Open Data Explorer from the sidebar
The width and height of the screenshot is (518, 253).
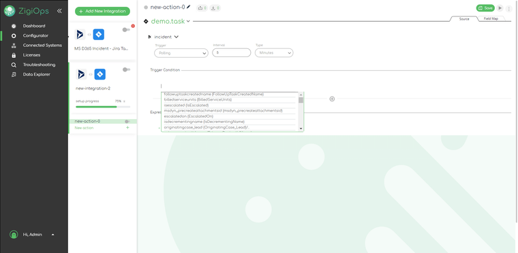pos(36,75)
